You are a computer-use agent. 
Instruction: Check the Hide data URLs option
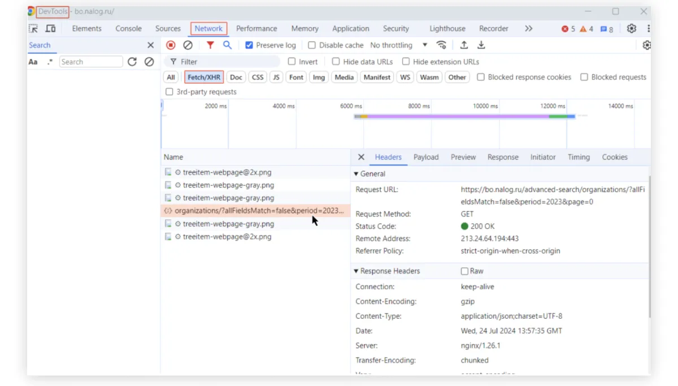pyautogui.click(x=336, y=62)
